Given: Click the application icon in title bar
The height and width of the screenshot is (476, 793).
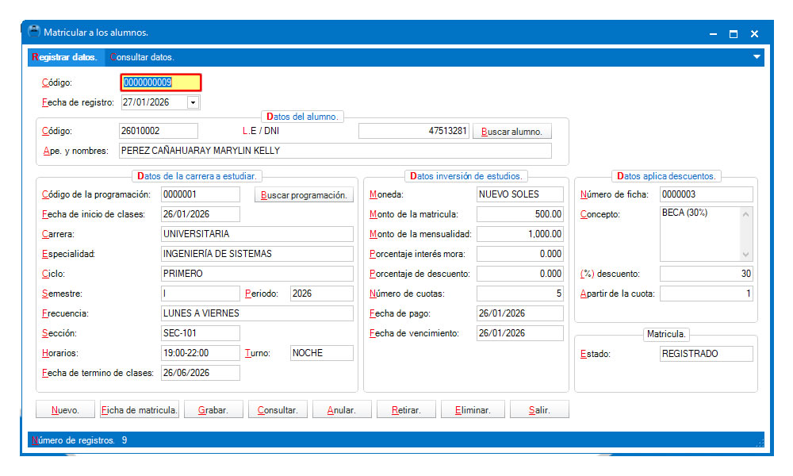Looking at the screenshot, I should (34, 32).
